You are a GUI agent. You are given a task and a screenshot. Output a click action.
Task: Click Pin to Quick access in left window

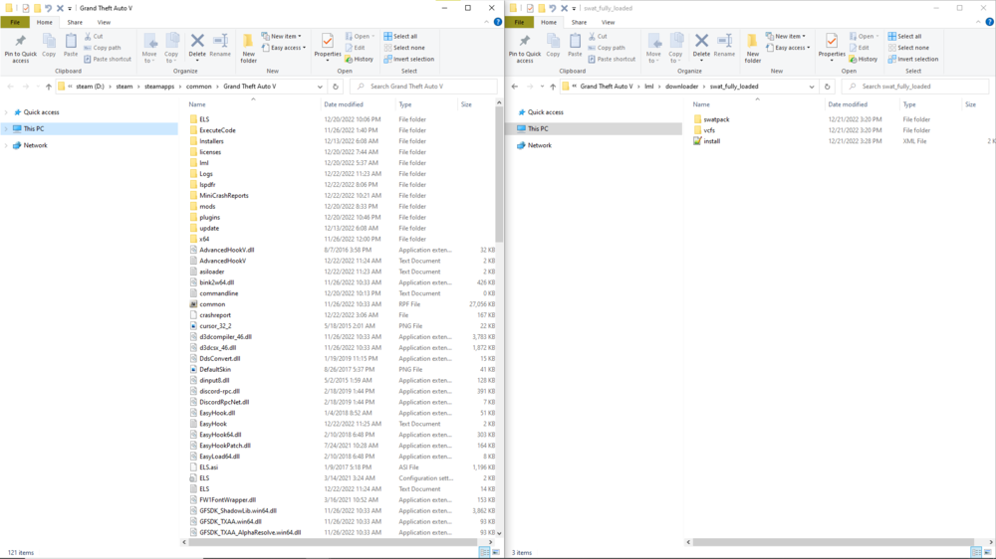pyautogui.click(x=20, y=48)
